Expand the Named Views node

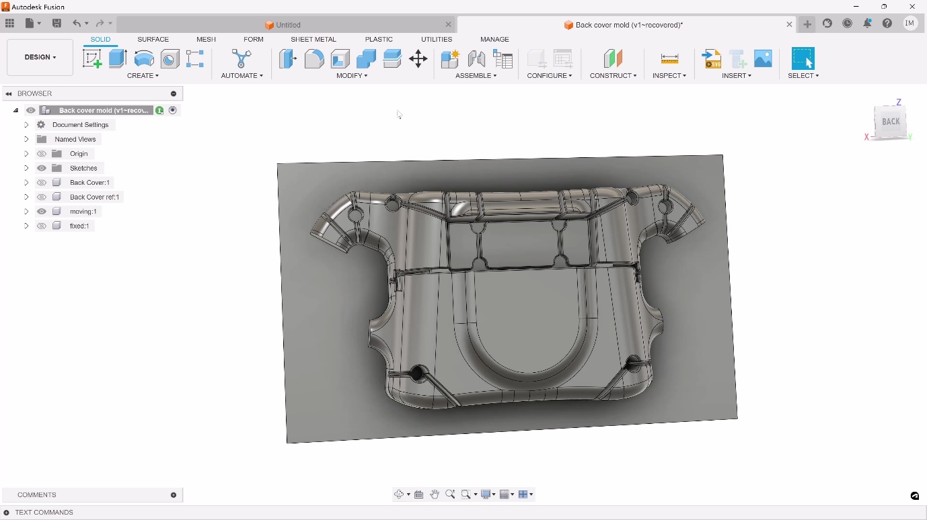pos(26,139)
